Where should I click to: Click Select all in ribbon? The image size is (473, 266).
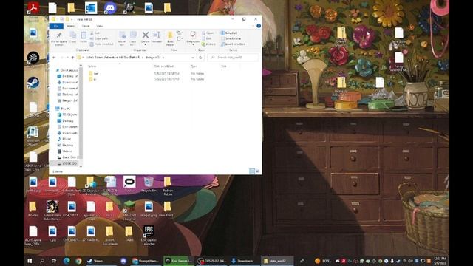coord(229,33)
